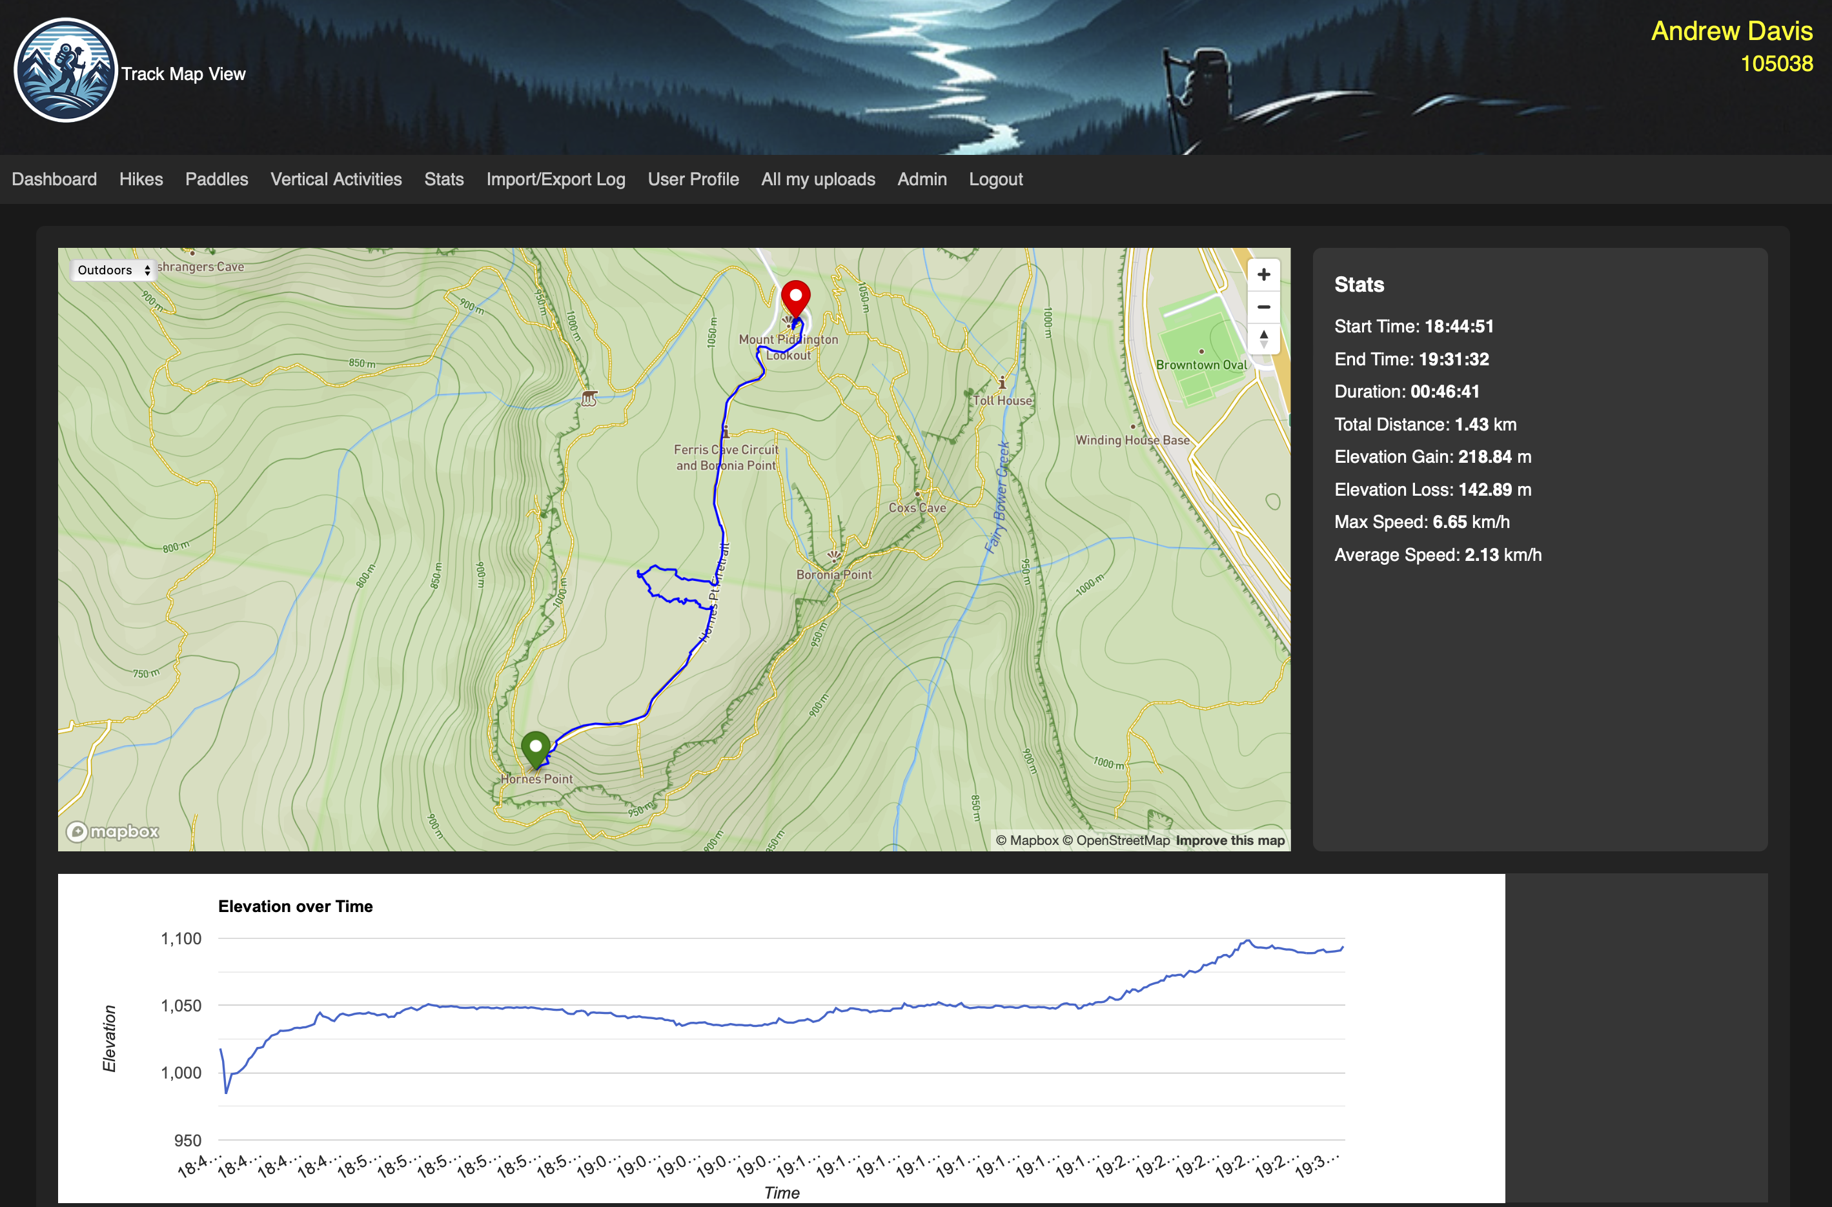Click the Track Map View hiker logo
Viewport: 1832px width, 1207px height.
point(65,69)
